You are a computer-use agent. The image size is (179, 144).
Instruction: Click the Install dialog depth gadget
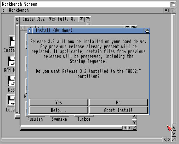pos(146,31)
